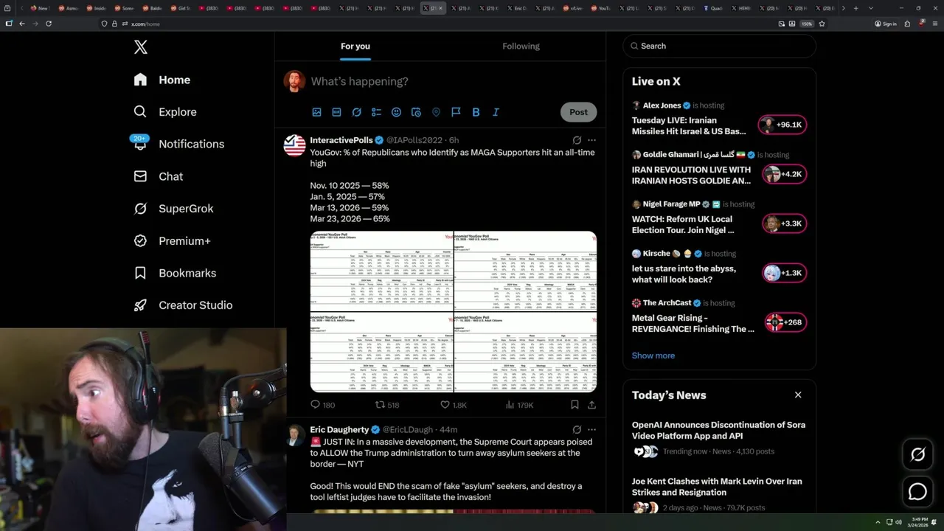Open SuperGrok from the sidebar

point(173,209)
